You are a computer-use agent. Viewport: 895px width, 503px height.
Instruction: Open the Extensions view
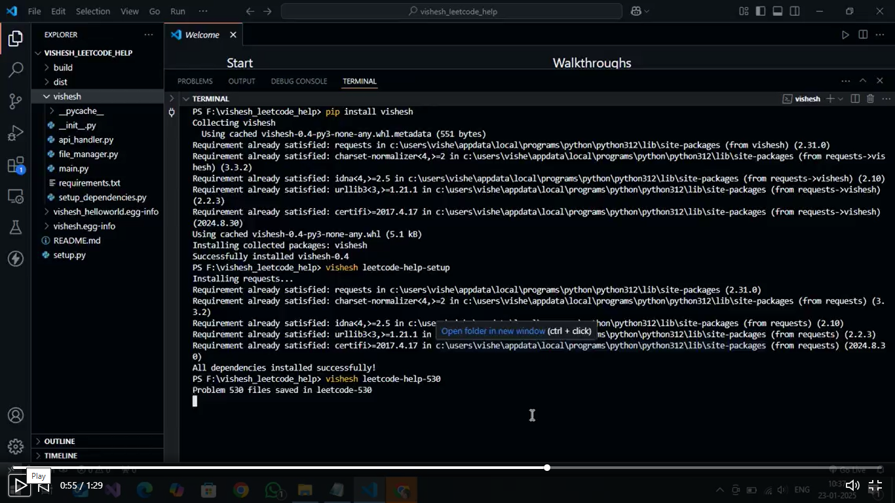coord(16,165)
